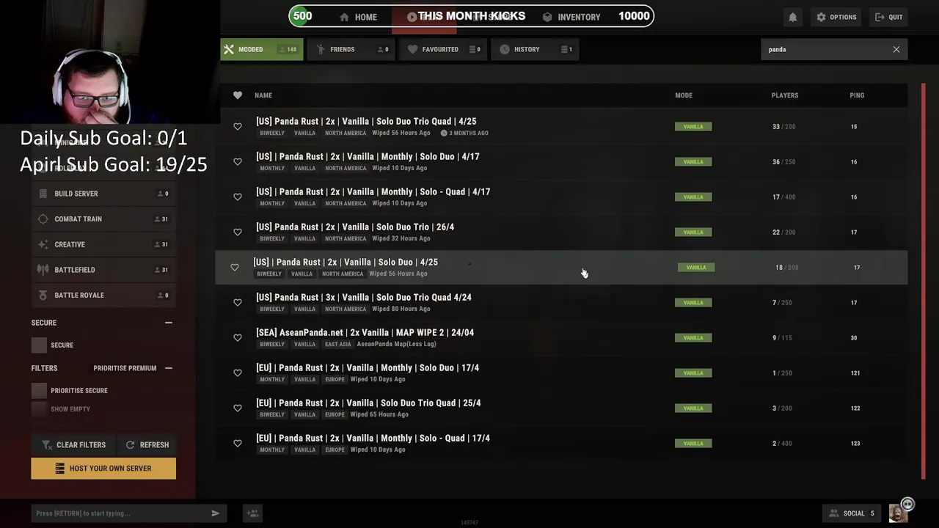Screen dimensions: 939x528
Task: Sort servers by Ping column
Action: point(857,95)
